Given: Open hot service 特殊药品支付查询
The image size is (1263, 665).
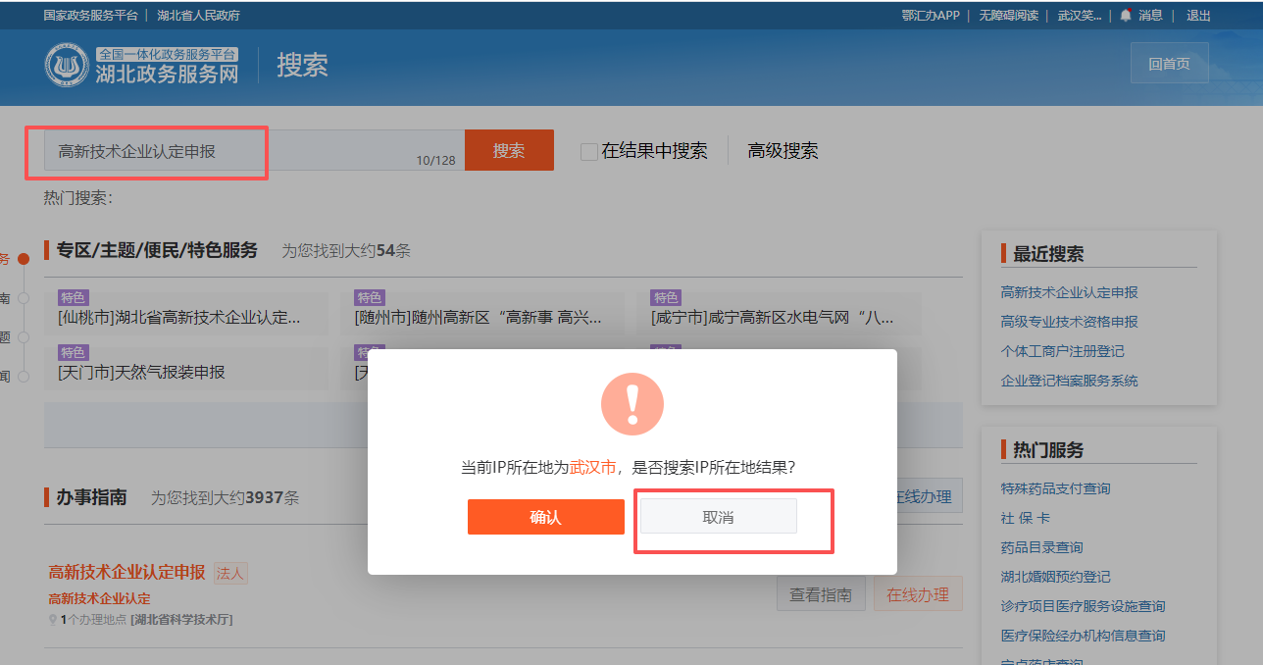Looking at the screenshot, I should [x=1056, y=488].
